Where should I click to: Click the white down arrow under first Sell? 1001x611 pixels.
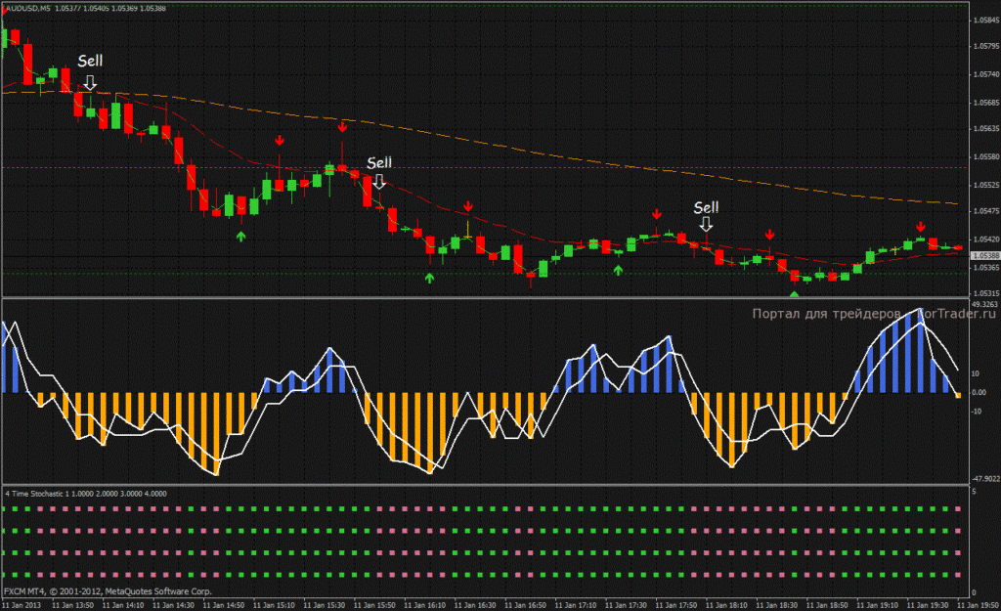point(90,82)
